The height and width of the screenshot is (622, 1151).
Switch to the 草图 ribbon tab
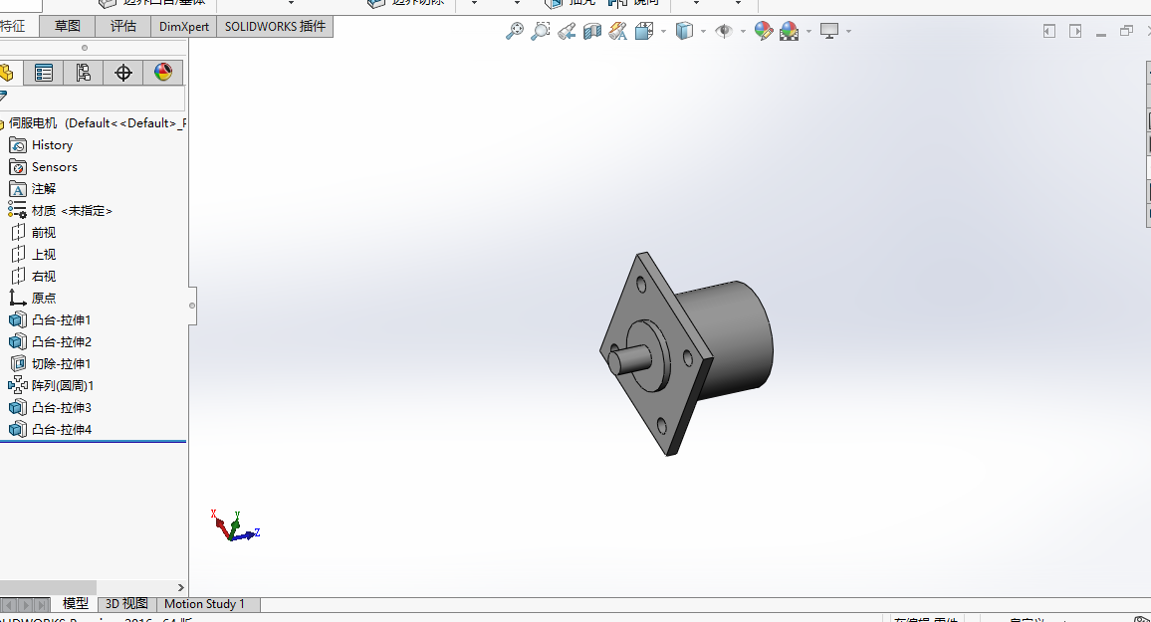click(x=68, y=27)
